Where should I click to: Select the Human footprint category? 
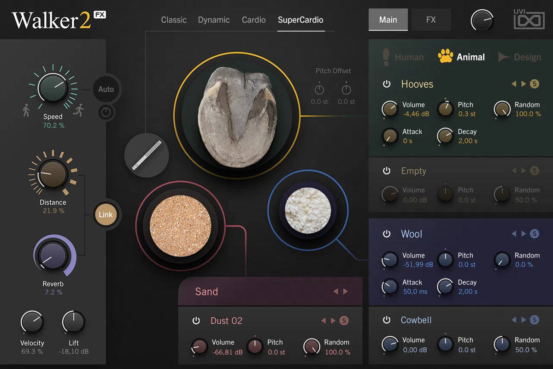coord(386,57)
